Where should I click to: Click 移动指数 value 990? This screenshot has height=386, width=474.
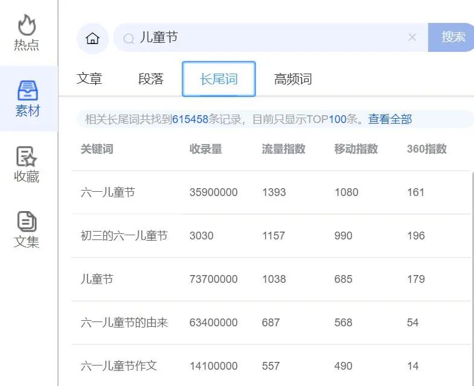point(343,236)
